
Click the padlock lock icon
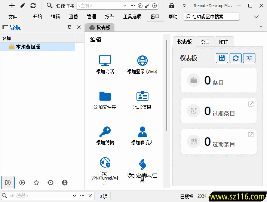[x=172, y=6]
